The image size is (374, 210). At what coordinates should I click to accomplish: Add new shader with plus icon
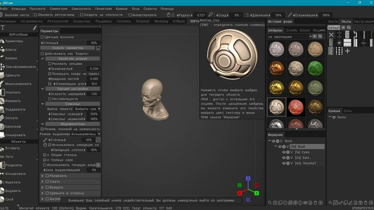314,36
